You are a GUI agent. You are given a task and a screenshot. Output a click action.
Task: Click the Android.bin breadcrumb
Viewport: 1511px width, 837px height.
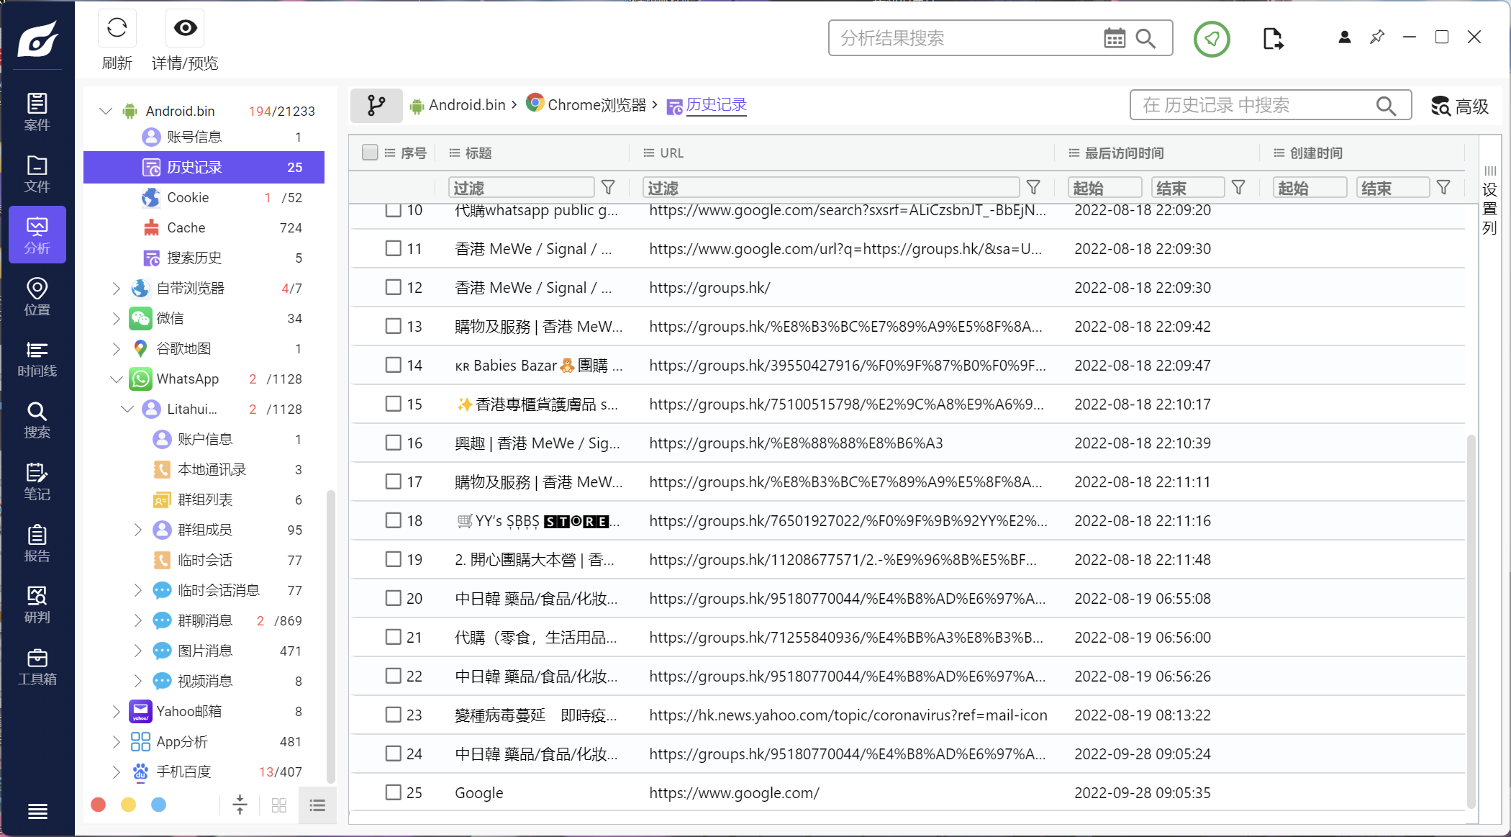point(458,105)
